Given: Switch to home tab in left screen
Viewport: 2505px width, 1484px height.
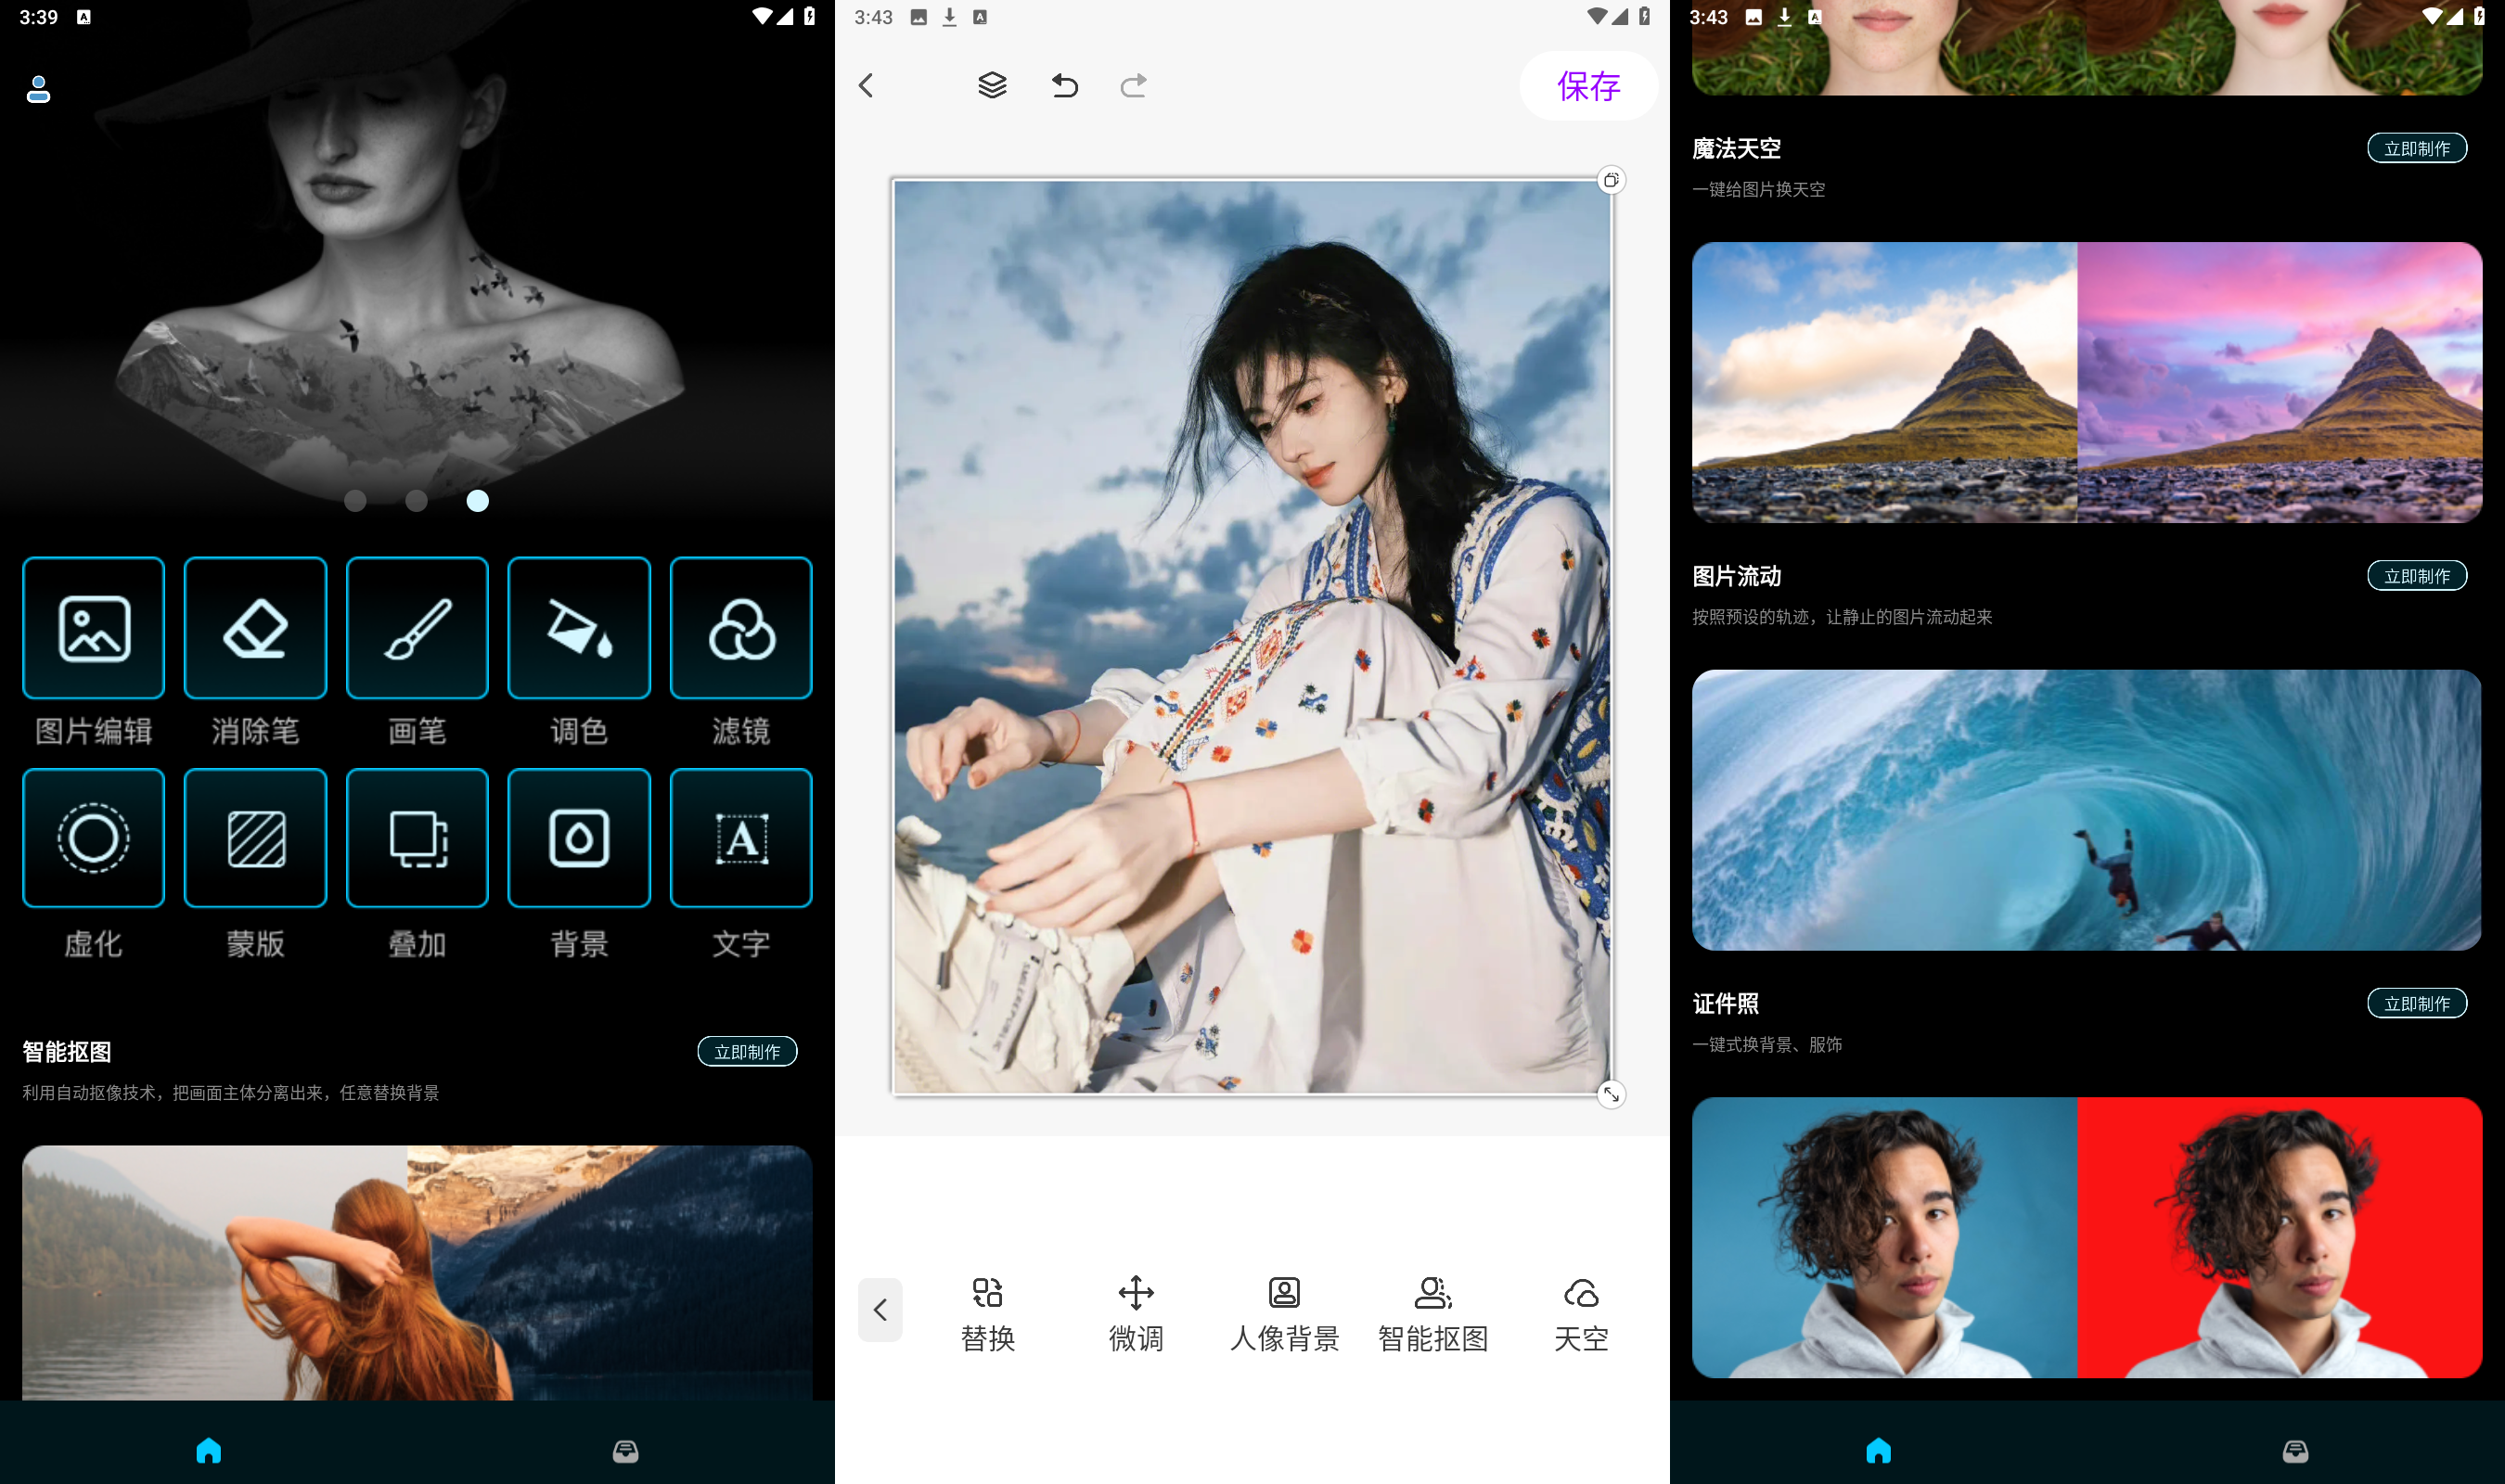Looking at the screenshot, I should (209, 1451).
